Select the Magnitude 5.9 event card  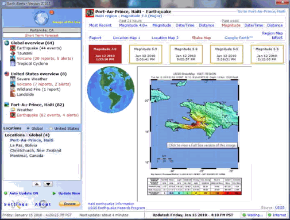point(145,54)
